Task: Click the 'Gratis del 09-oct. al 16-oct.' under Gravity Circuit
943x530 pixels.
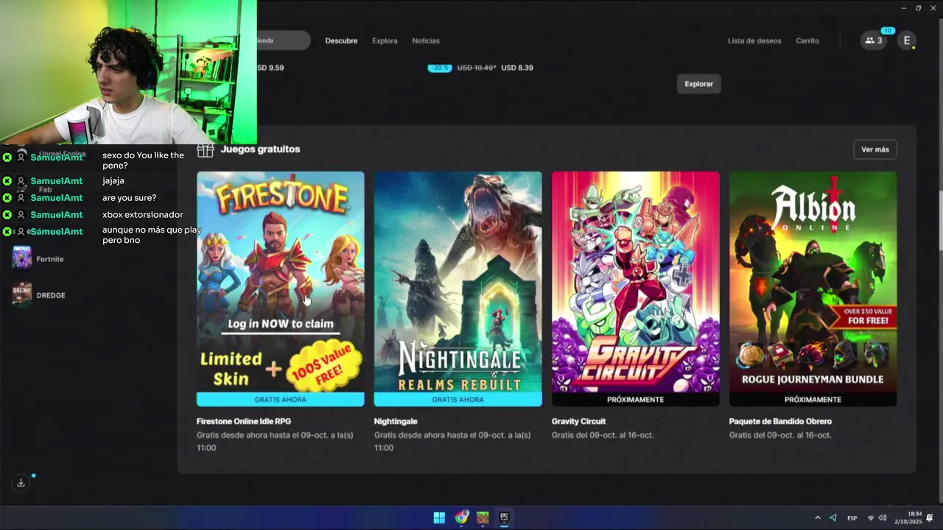Action: tap(603, 435)
